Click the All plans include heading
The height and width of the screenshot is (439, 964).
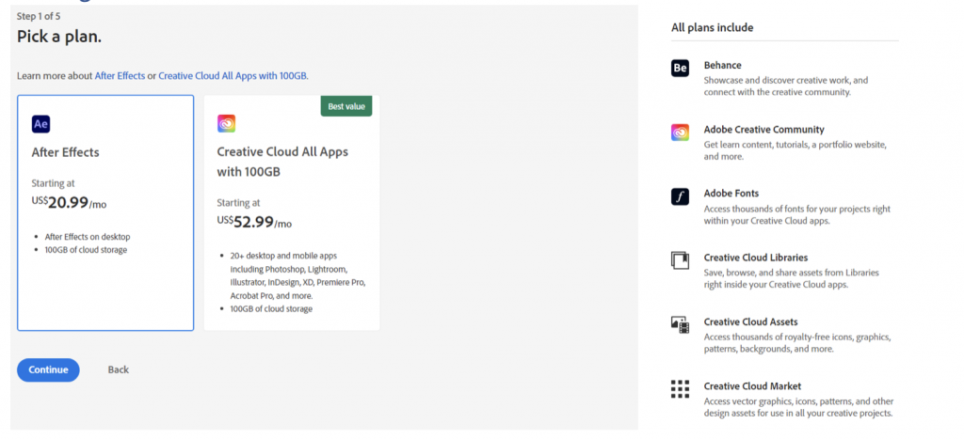[x=713, y=27]
